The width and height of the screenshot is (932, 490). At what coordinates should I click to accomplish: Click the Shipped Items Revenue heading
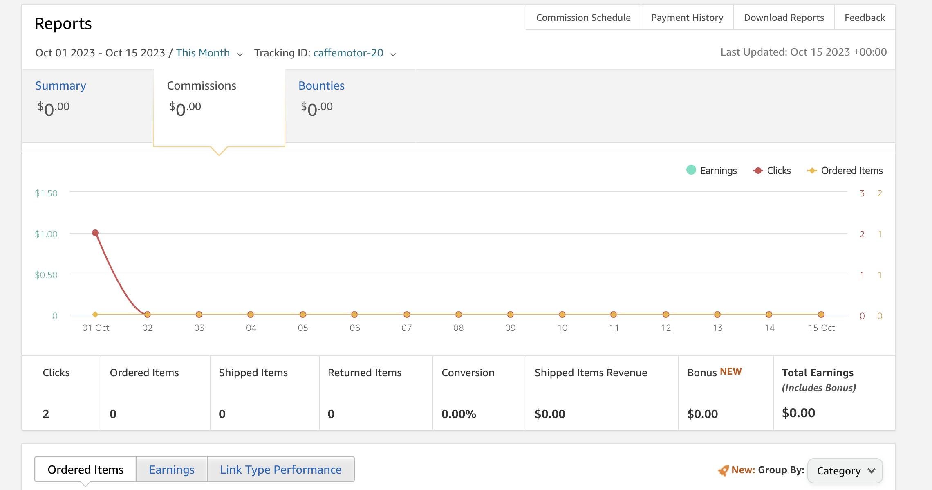tap(591, 373)
